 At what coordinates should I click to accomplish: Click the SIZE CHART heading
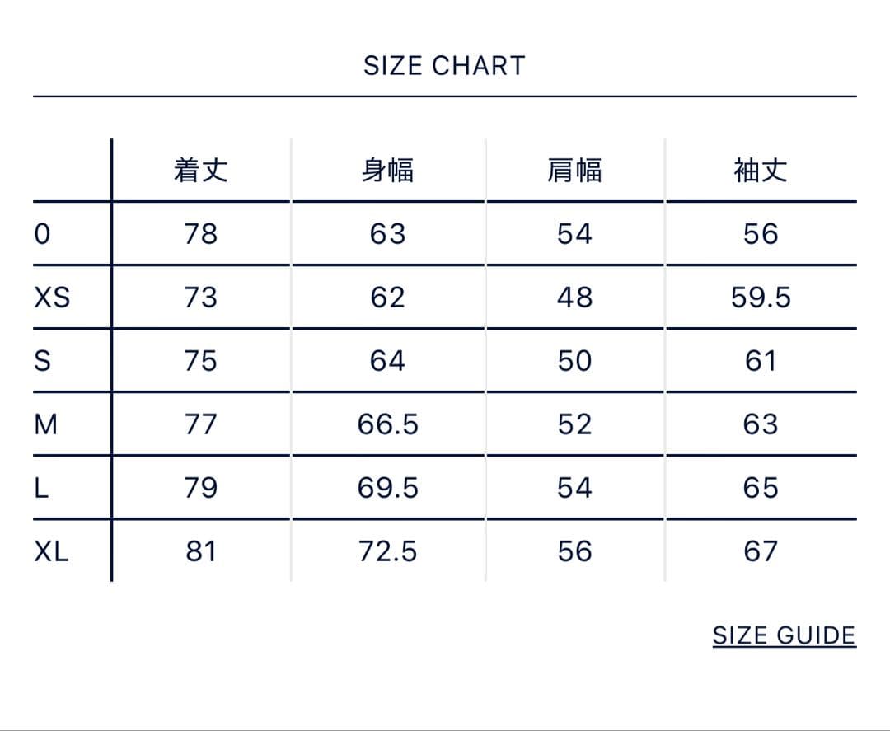pos(444,66)
